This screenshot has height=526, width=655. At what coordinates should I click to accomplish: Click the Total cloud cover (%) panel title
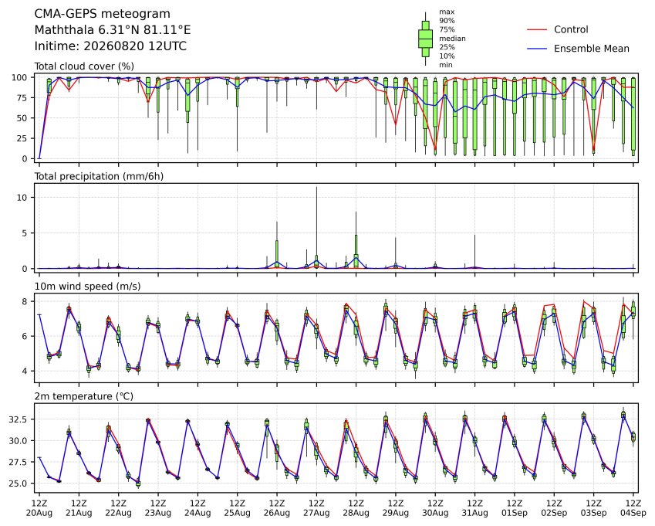point(84,66)
